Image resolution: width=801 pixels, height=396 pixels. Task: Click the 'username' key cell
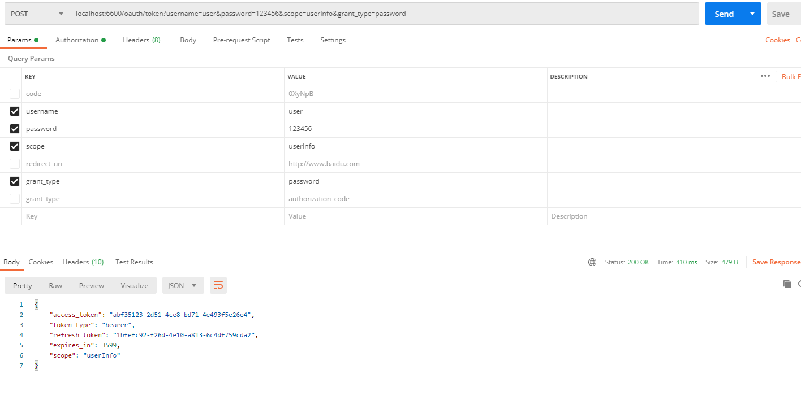153,111
